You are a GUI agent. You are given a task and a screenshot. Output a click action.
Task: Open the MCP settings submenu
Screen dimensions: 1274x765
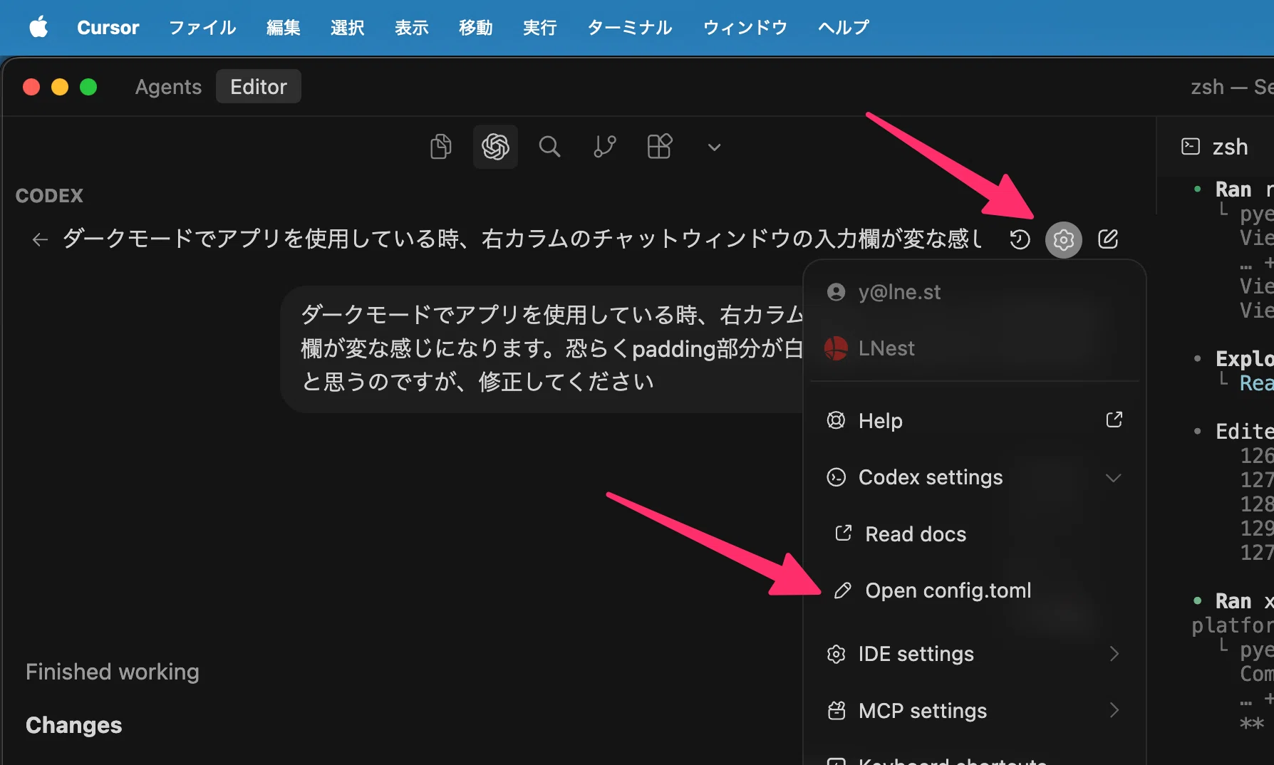974,711
